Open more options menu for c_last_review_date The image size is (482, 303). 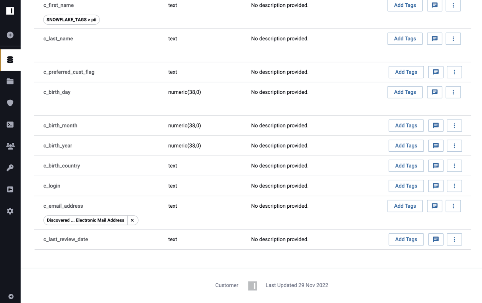pyautogui.click(x=454, y=239)
